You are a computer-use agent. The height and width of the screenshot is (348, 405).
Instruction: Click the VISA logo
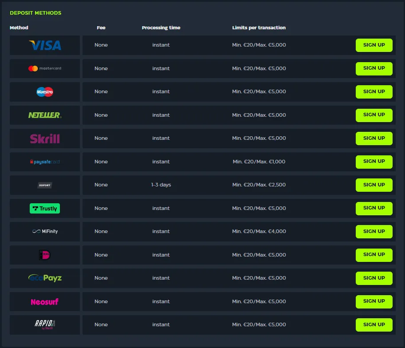pos(45,45)
